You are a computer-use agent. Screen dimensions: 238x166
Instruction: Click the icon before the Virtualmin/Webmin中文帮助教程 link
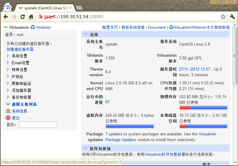171,27
